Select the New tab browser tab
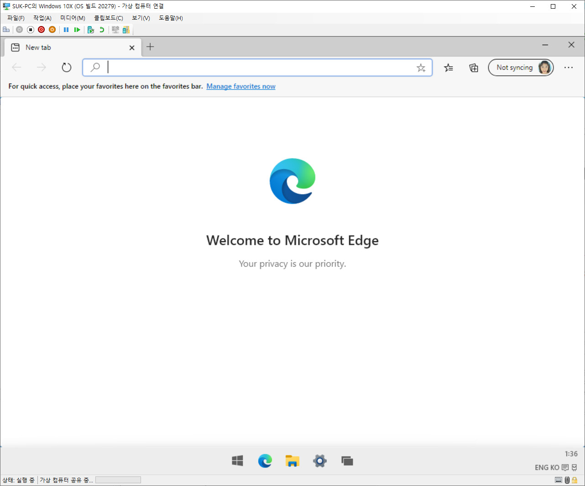This screenshot has width=585, height=486. [x=73, y=48]
